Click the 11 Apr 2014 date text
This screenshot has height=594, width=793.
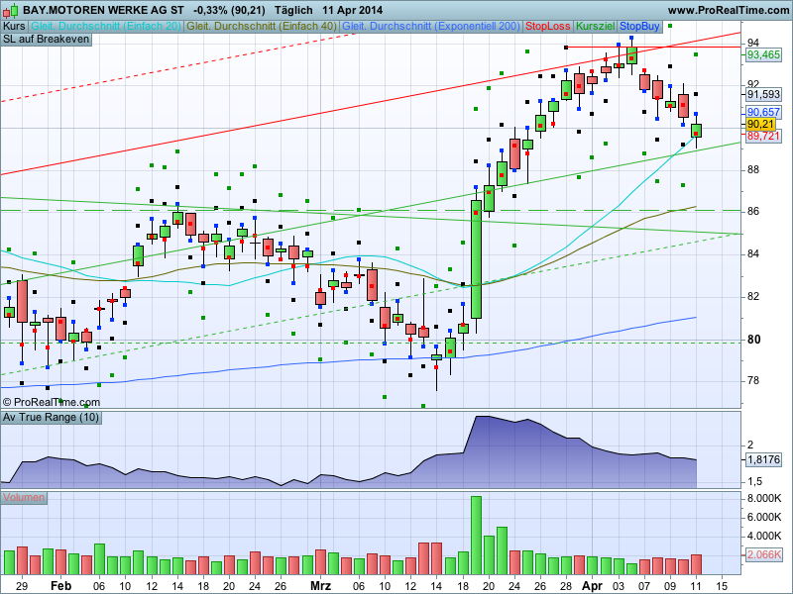pos(353,10)
